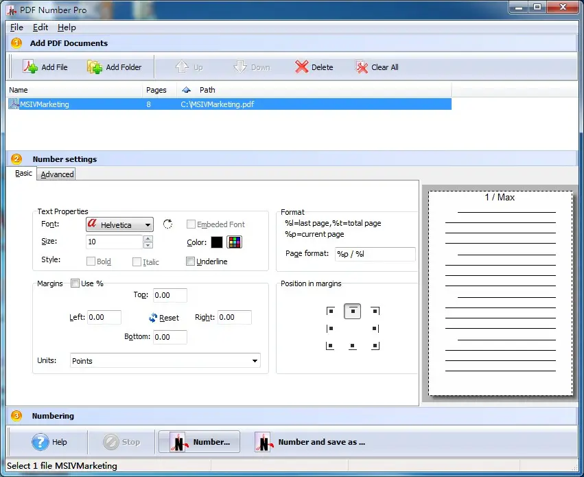Enable the Embeded Font checkbox
The width and height of the screenshot is (584, 477).
pyautogui.click(x=191, y=224)
